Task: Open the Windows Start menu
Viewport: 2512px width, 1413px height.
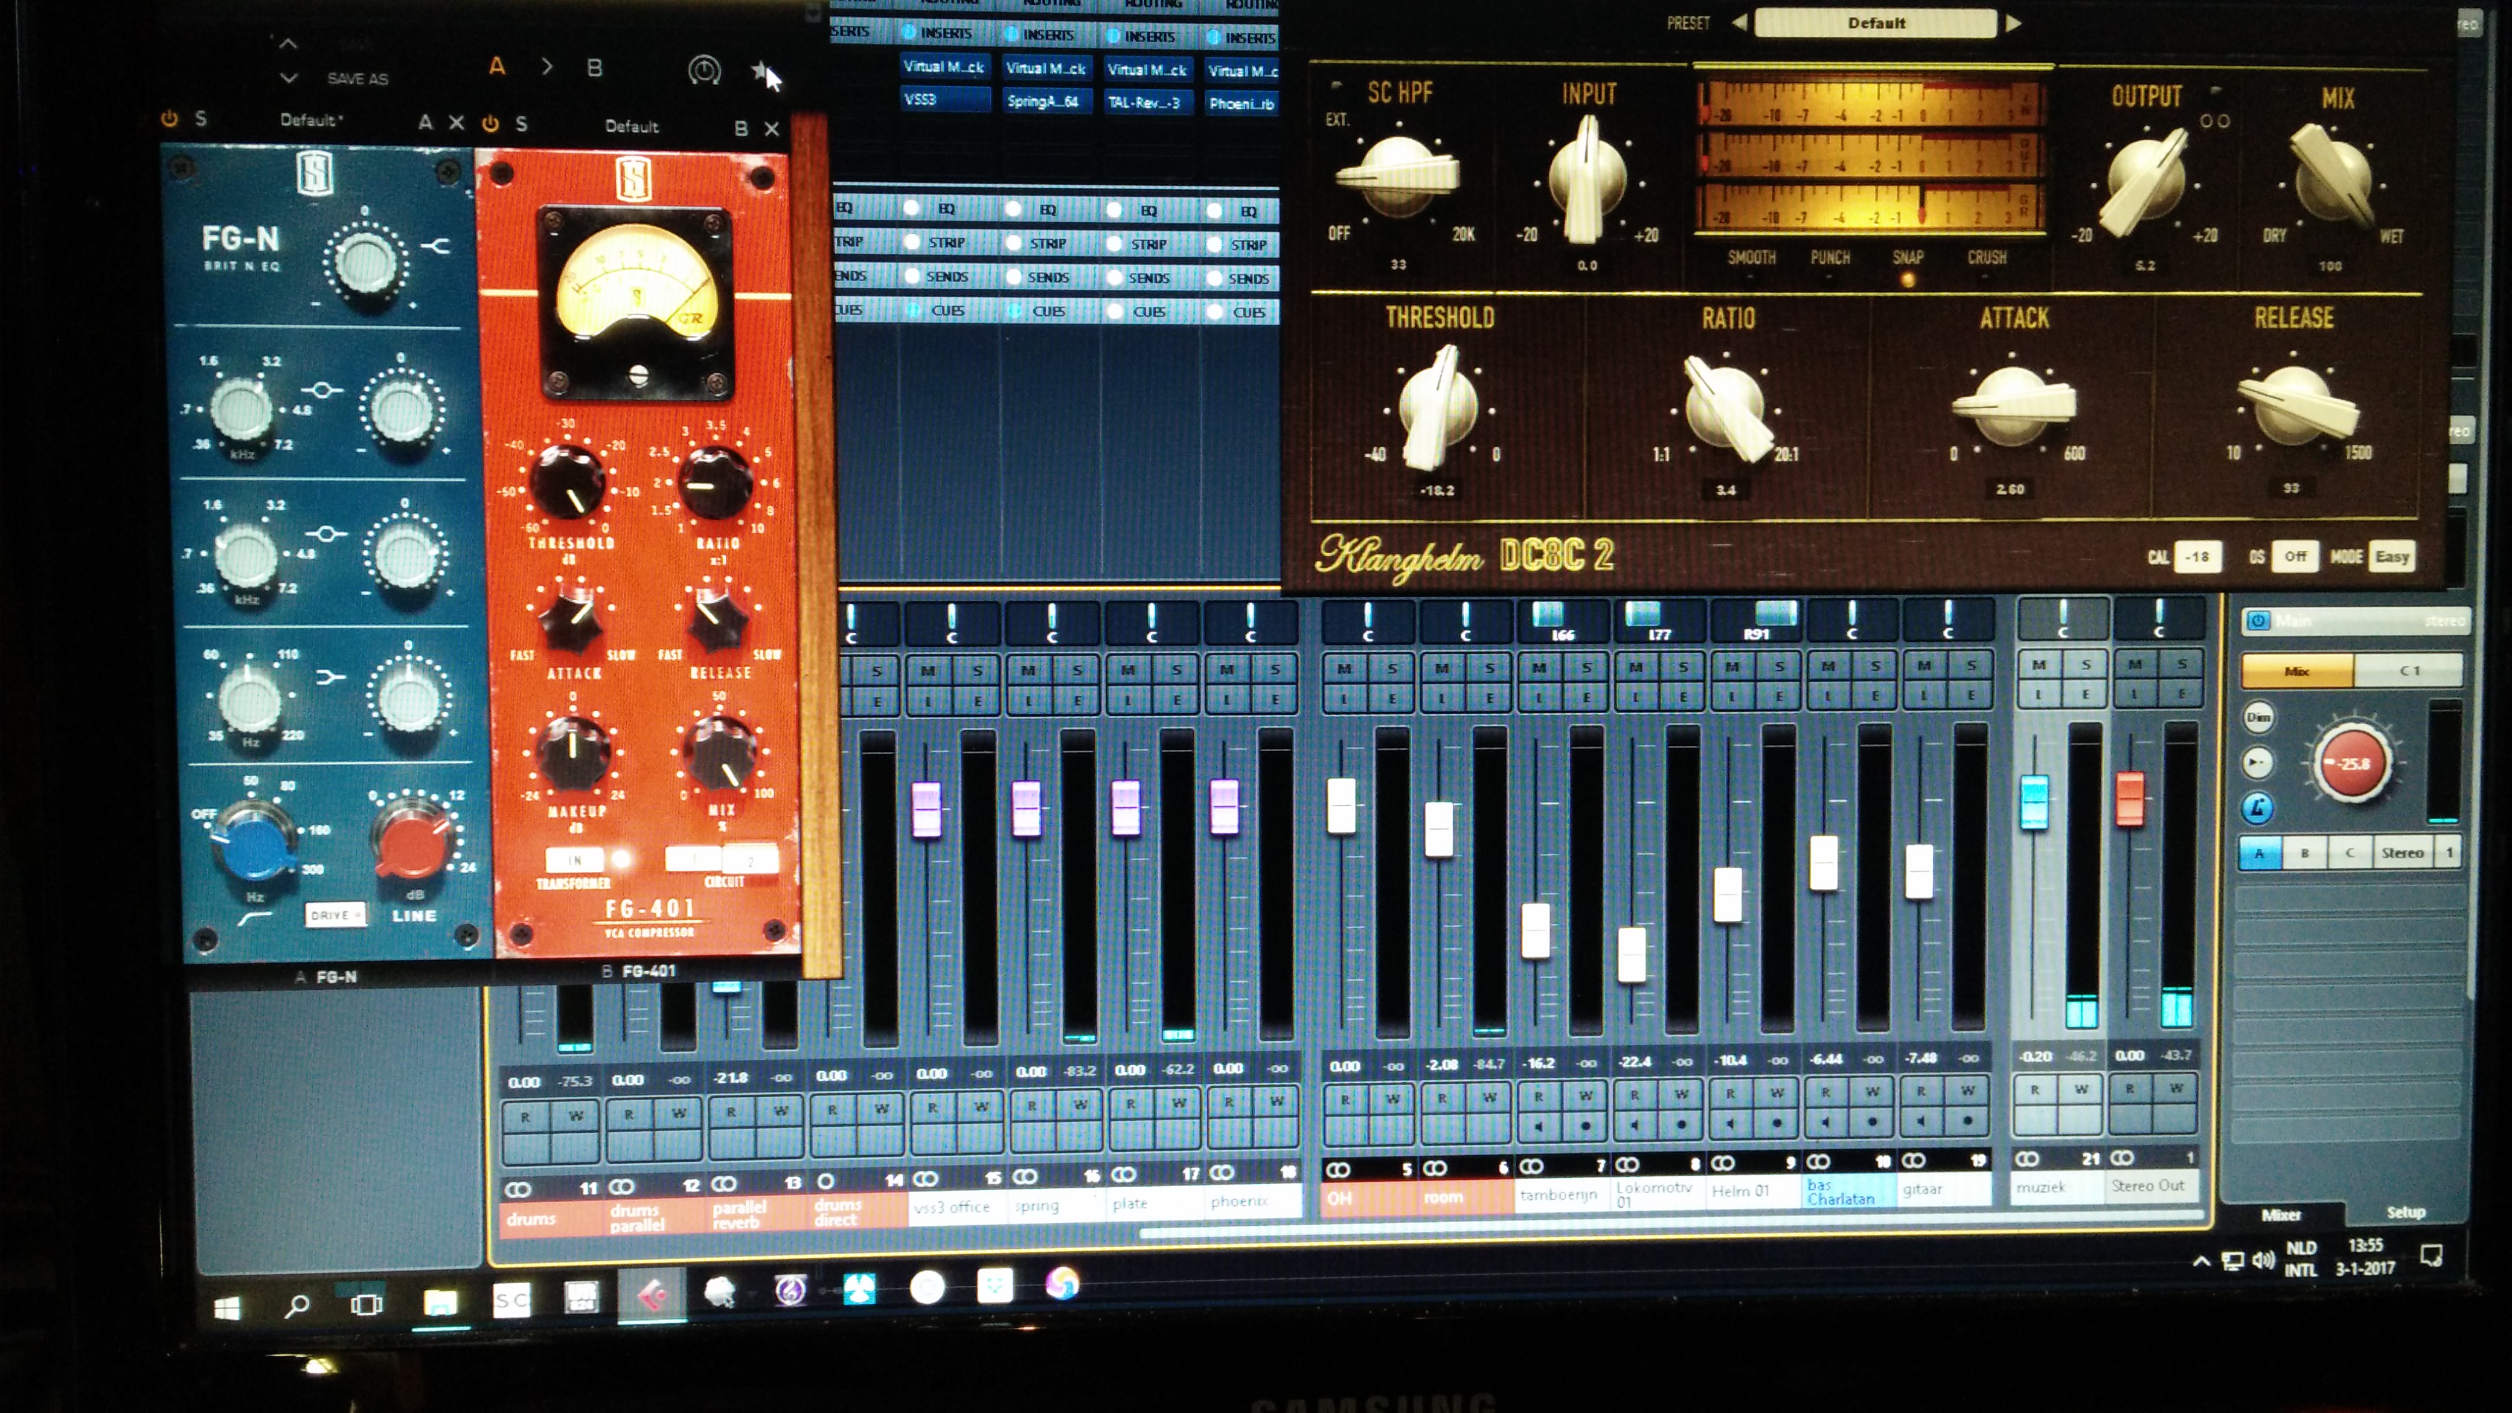Action: [227, 1308]
